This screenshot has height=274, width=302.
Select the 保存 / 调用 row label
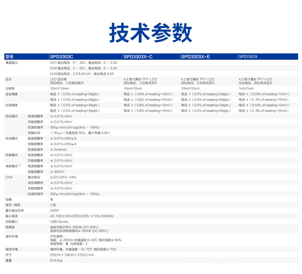coord(13,205)
